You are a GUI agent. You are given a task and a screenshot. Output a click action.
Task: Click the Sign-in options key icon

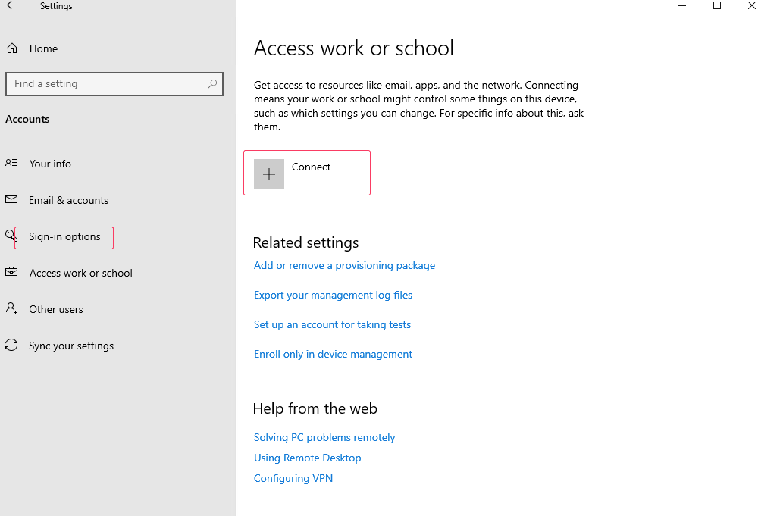[x=10, y=236]
